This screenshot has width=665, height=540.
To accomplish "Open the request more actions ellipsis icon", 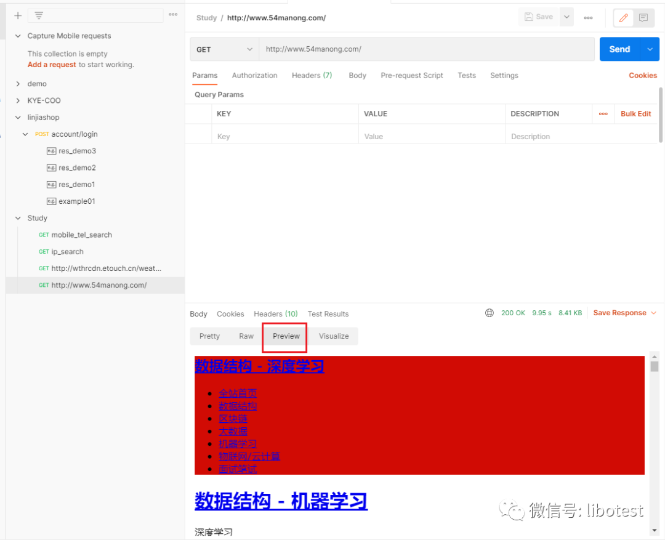I will (588, 18).
